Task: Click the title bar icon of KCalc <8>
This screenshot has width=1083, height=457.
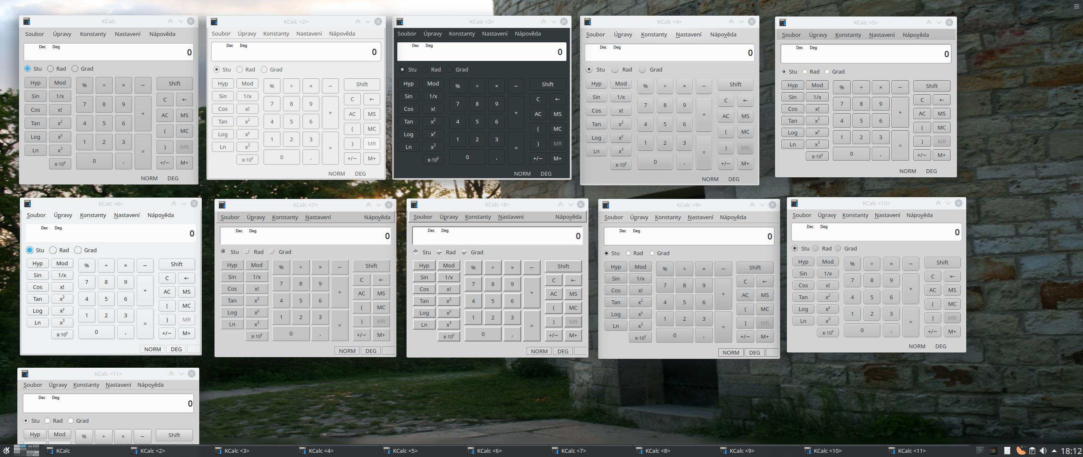Action: (x=414, y=204)
